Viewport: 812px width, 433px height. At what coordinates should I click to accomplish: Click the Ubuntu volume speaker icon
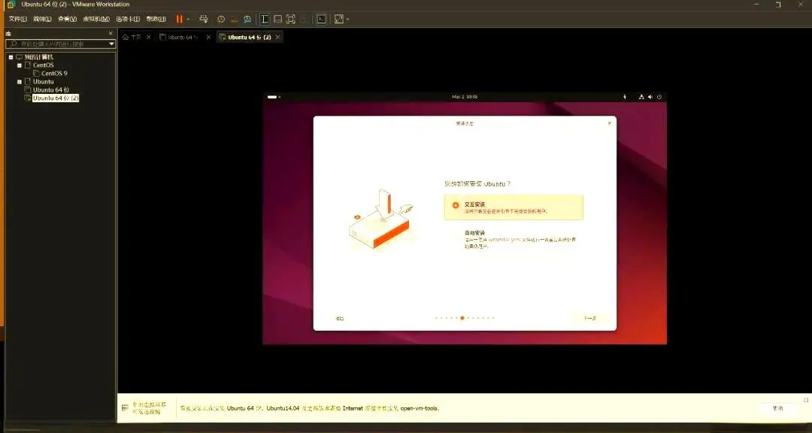pos(650,97)
